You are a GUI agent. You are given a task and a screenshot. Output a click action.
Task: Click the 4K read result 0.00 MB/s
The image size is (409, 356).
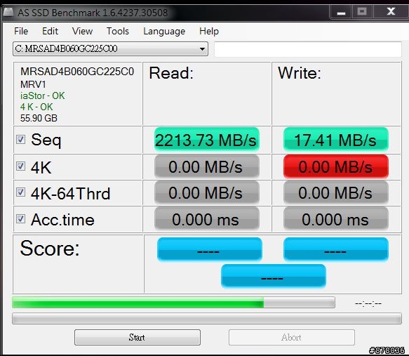point(207,166)
